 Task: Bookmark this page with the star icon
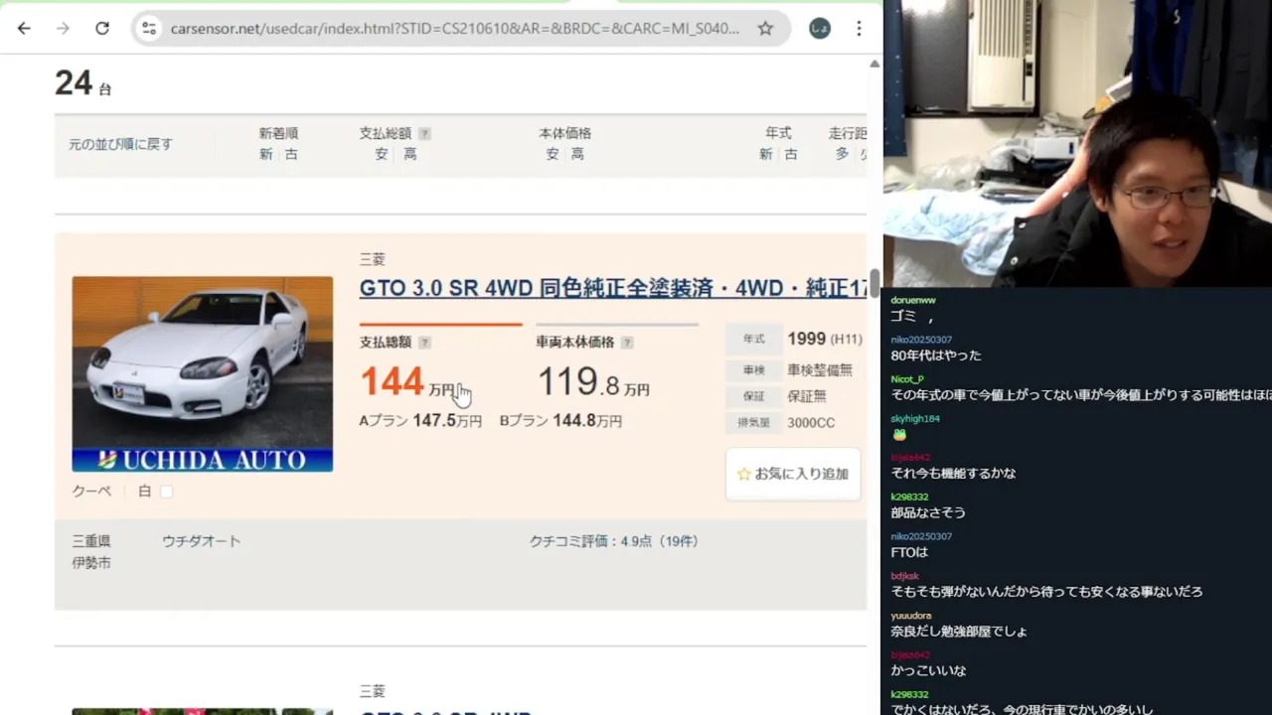tap(765, 29)
